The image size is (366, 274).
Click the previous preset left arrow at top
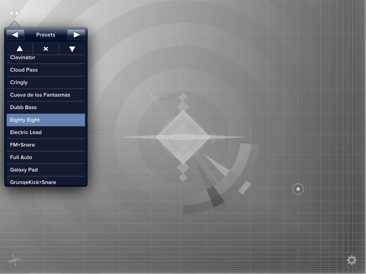coord(10,13)
